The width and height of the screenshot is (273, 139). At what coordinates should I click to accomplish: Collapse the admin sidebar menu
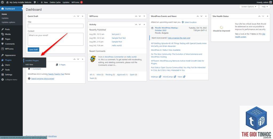point(11,80)
